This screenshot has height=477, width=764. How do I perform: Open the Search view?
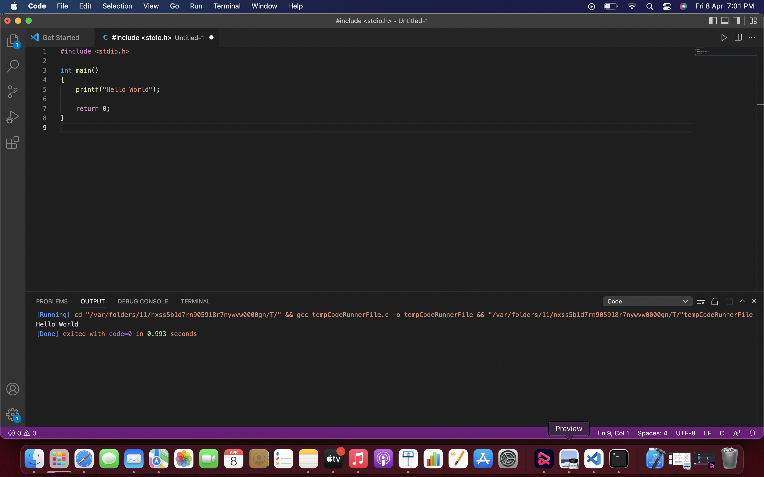(13, 66)
